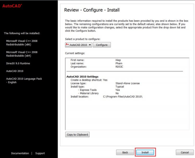This screenshot has width=195, height=158.
Task: Click the AutoCAD logo in the sidebar
Action: point(12,6)
